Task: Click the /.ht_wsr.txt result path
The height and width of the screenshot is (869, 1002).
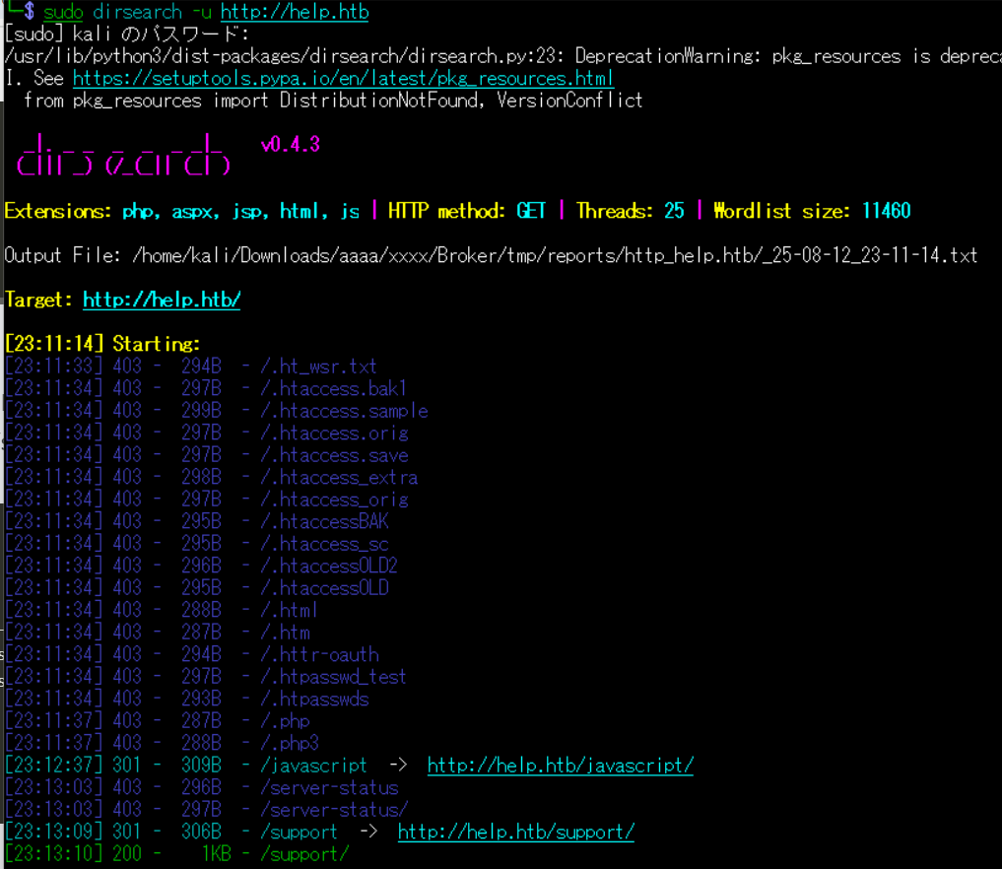Action: click(x=318, y=367)
